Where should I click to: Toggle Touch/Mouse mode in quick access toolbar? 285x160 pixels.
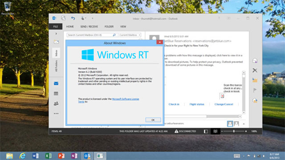(x=83, y=18)
